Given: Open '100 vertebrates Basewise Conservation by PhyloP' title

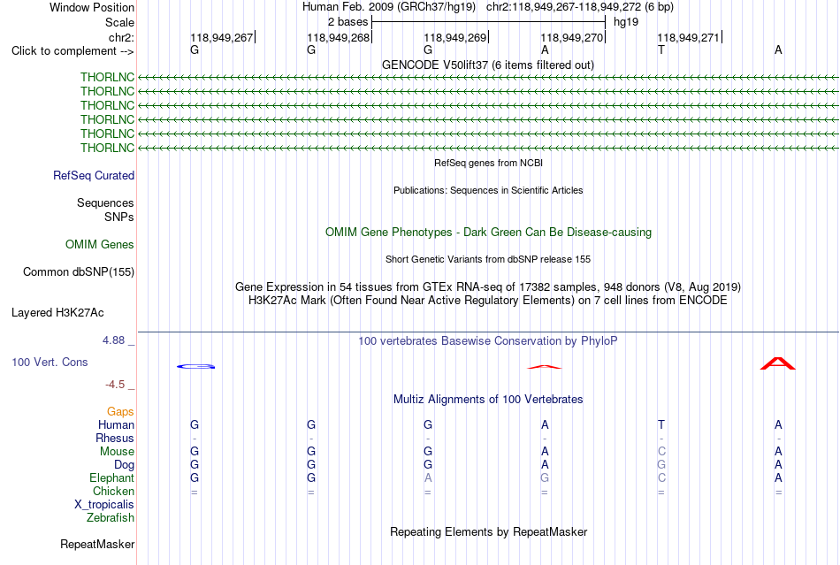Looking at the screenshot, I should (488, 341).
